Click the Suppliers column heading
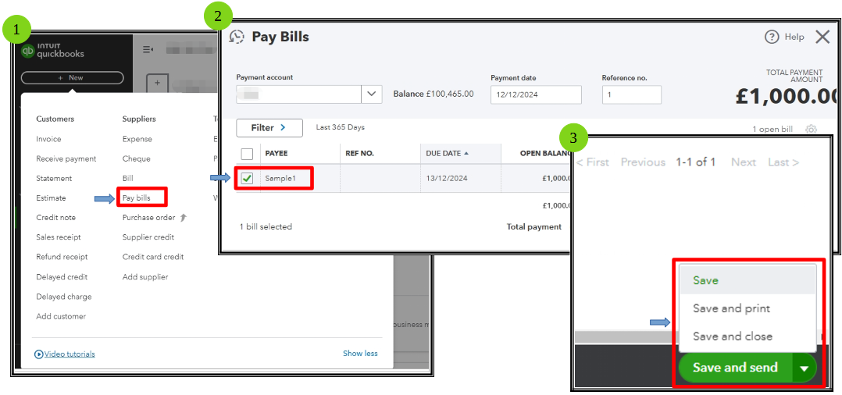The width and height of the screenshot is (842, 395). (x=139, y=119)
